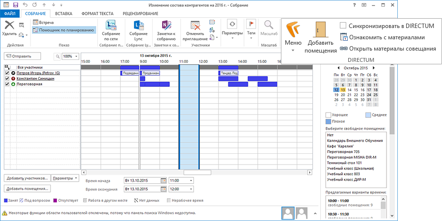The width and height of the screenshot is (442, 221).
Task: Toggle the Переговорная row checkbox
Action: coord(7,84)
